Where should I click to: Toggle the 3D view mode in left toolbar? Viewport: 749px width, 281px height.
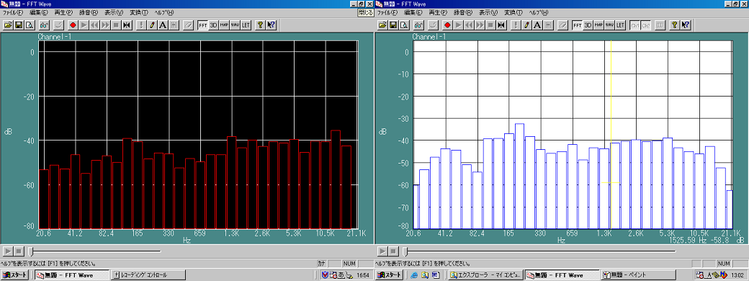pos(213,24)
